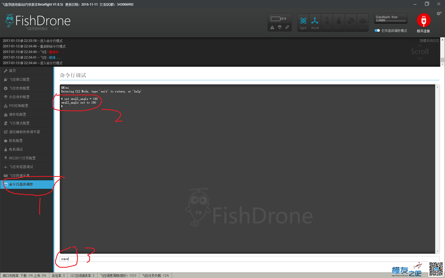Click the wrench icon beside 首页
This screenshot has height=278, width=445.
(x=6, y=71)
